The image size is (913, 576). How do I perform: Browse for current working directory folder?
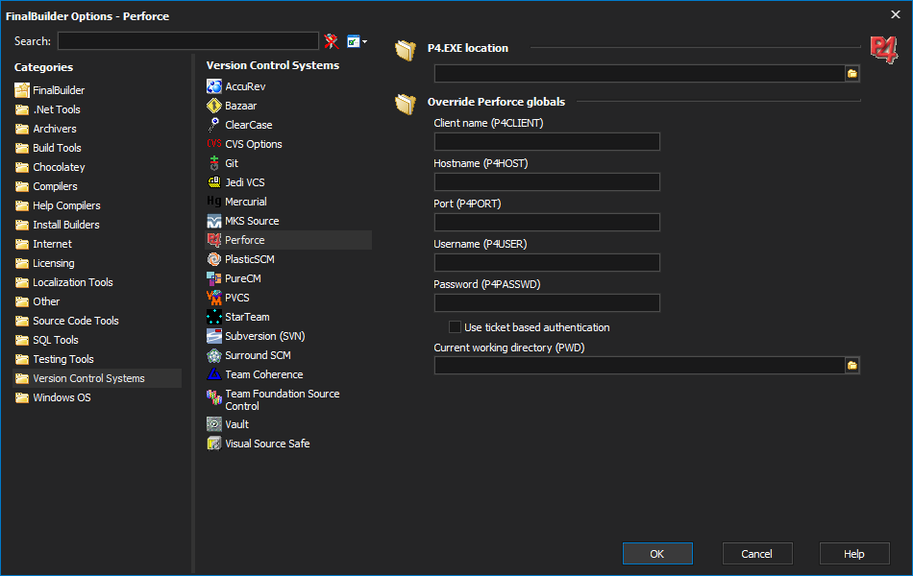851,366
